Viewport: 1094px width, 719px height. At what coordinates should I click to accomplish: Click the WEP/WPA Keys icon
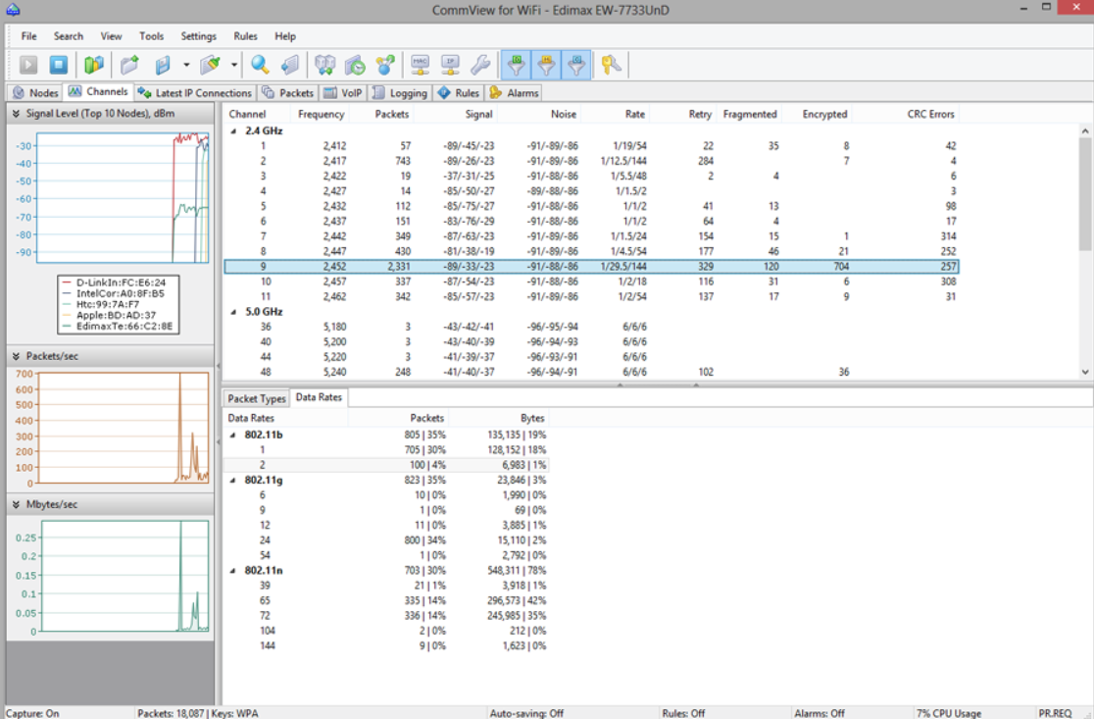612,65
